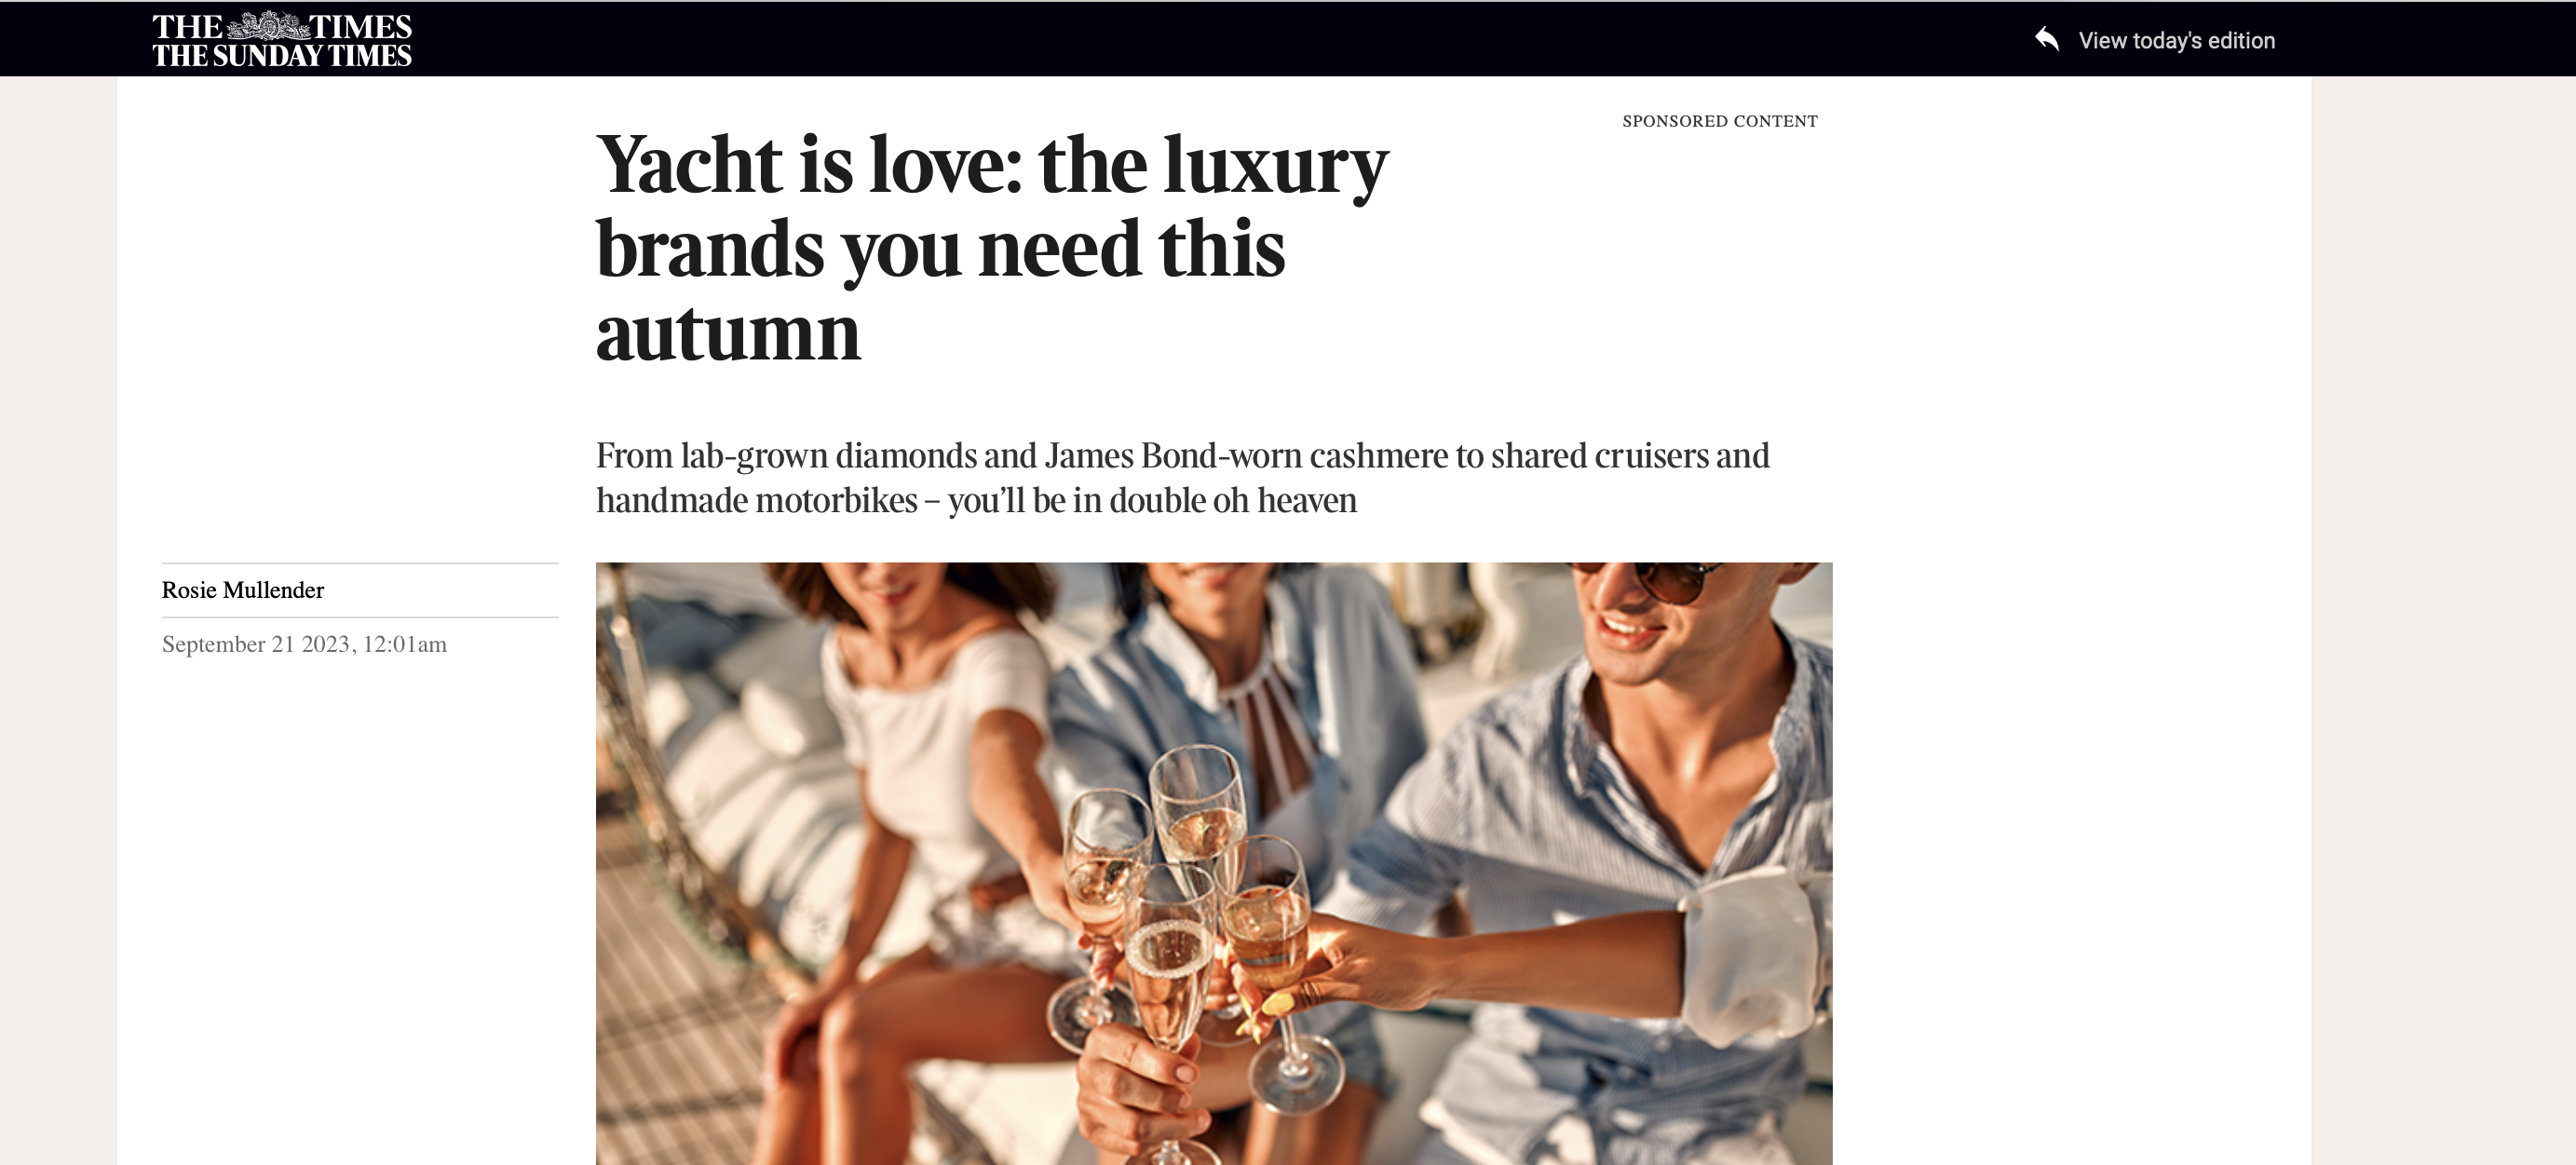Viewport: 2576px width, 1165px height.
Task: Click the black header navigation bar
Action: (1288, 39)
